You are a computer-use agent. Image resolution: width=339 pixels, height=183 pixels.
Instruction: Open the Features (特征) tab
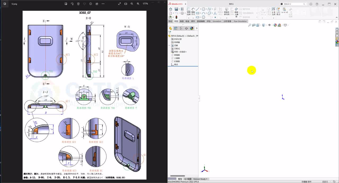tap(170, 21)
